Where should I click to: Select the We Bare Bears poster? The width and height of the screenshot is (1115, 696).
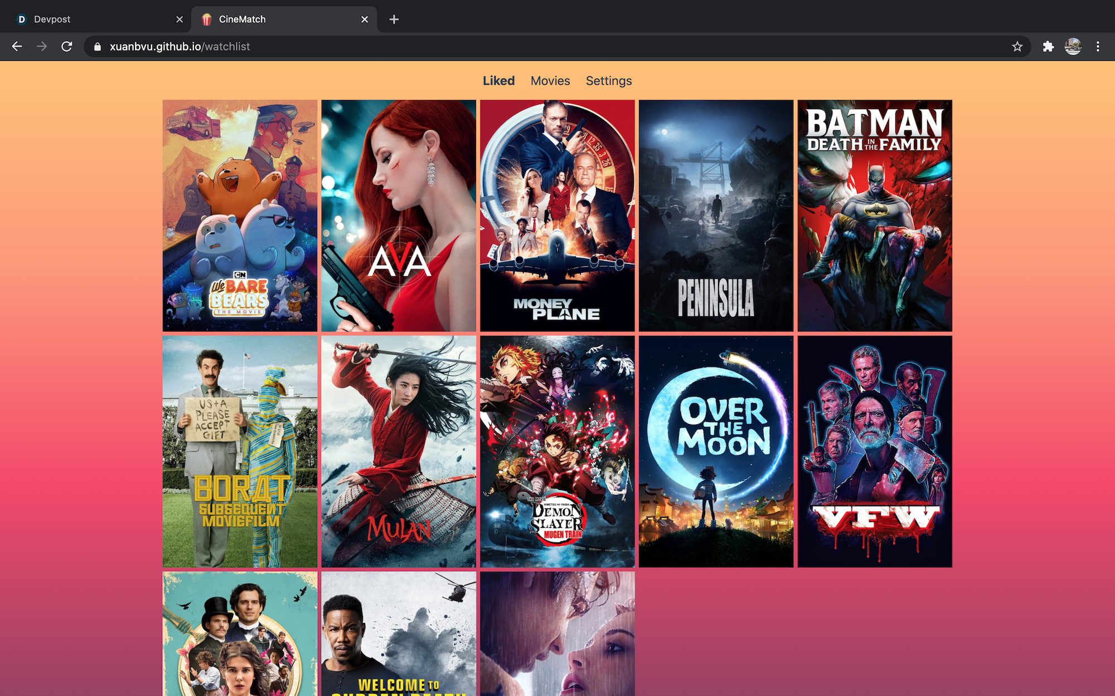point(240,215)
